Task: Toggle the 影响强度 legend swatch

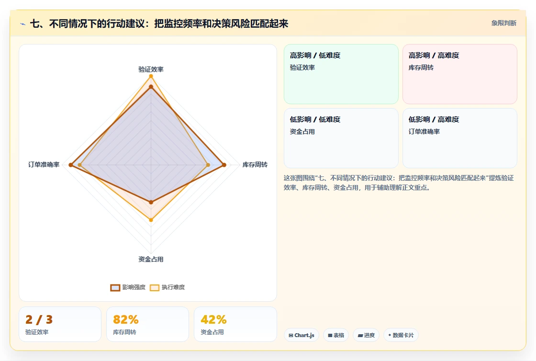Action: [115, 287]
